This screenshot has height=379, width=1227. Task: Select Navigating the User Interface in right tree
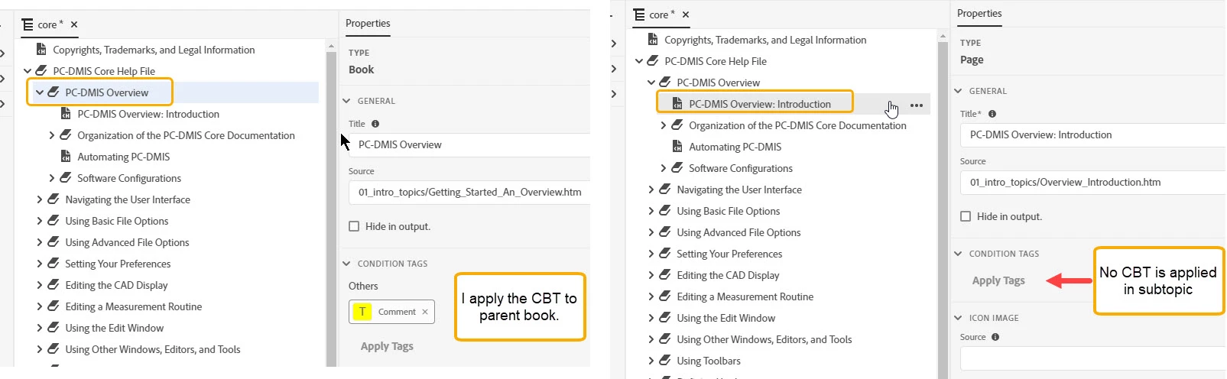click(739, 189)
